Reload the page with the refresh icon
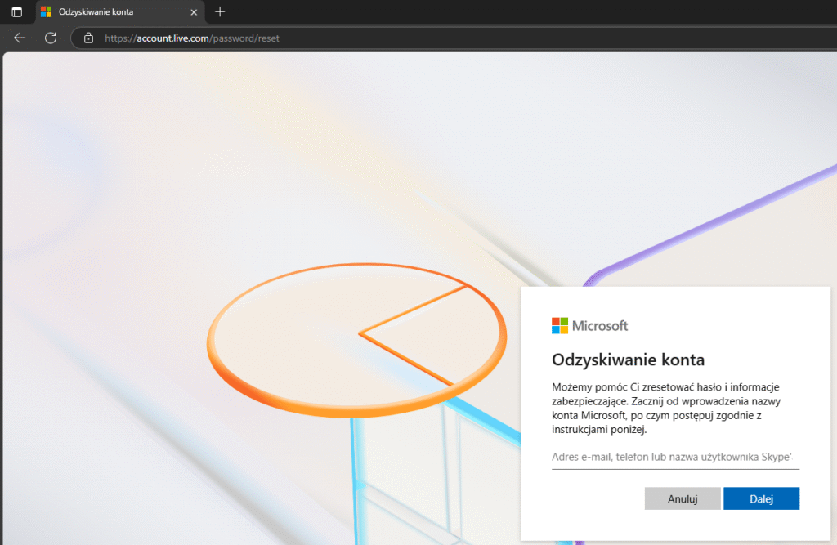 pyautogui.click(x=50, y=38)
